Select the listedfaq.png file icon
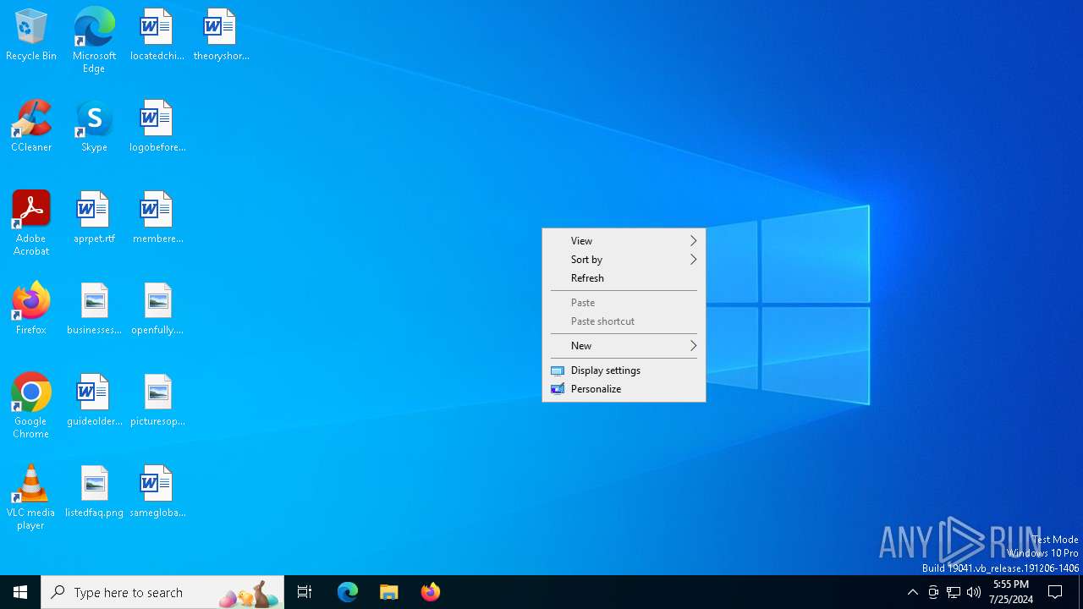This screenshot has width=1083, height=609. [x=94, y=492]
